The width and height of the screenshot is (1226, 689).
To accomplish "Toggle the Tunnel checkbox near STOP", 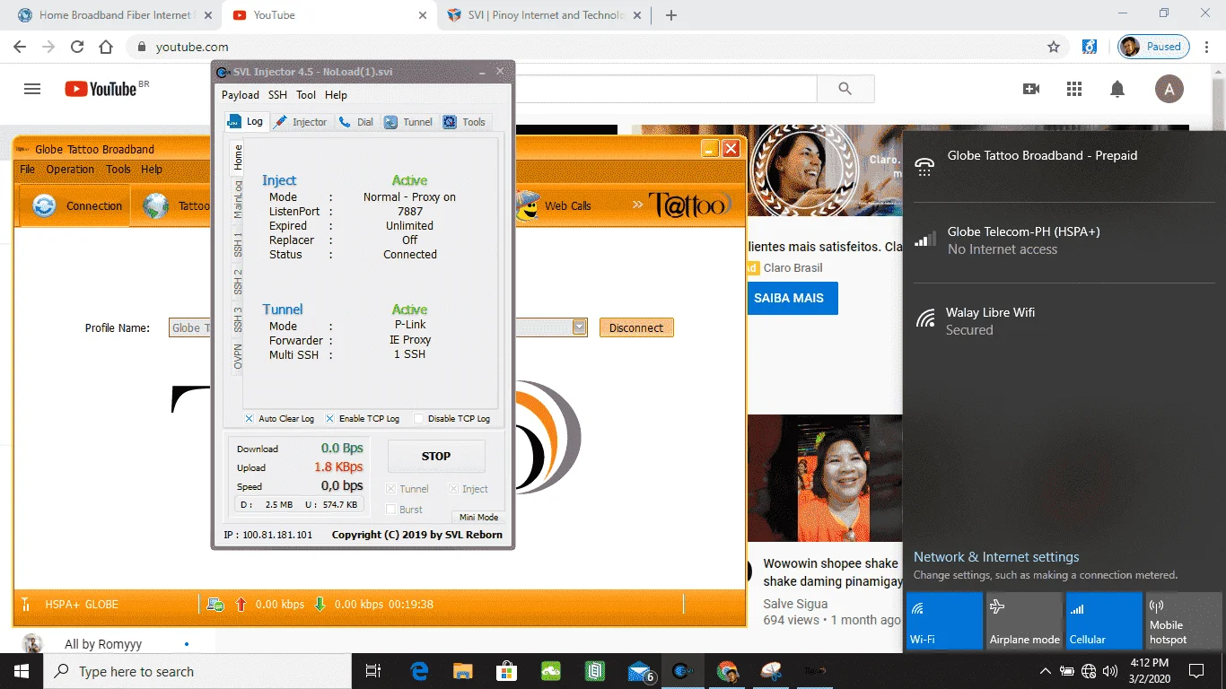I will tap(390, 489).
